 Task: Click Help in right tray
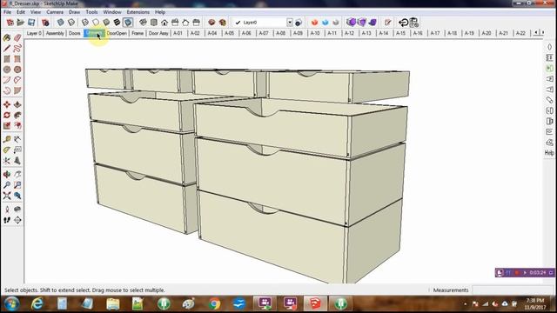[549, 153]
